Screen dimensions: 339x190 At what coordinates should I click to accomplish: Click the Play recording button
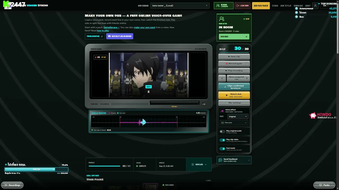pos(234,71)
